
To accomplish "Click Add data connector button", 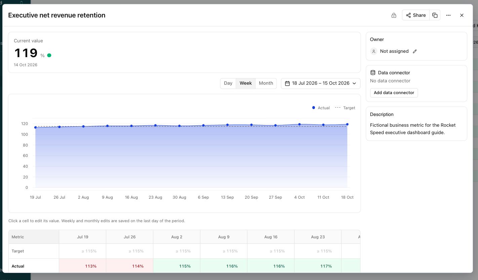I will click(x=394, y=93).
